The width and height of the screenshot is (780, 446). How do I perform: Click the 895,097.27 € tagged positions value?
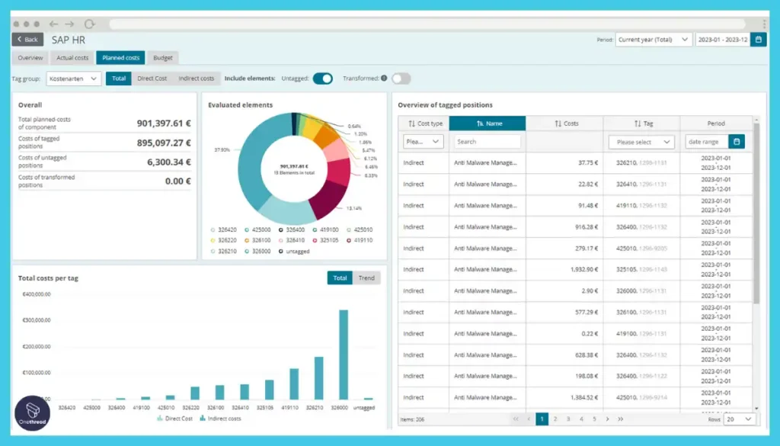point(164,143)
